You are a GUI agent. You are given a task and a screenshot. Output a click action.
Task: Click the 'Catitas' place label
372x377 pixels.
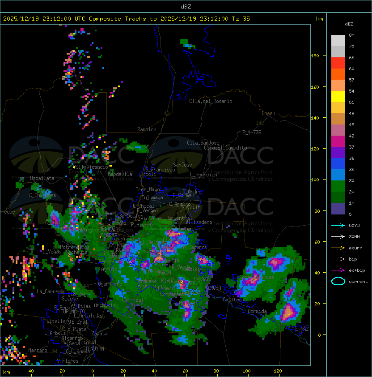[232, 300]
